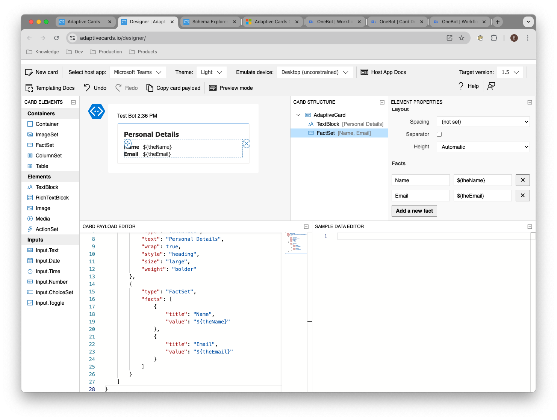Open a new browser tab

coord(497,22)
